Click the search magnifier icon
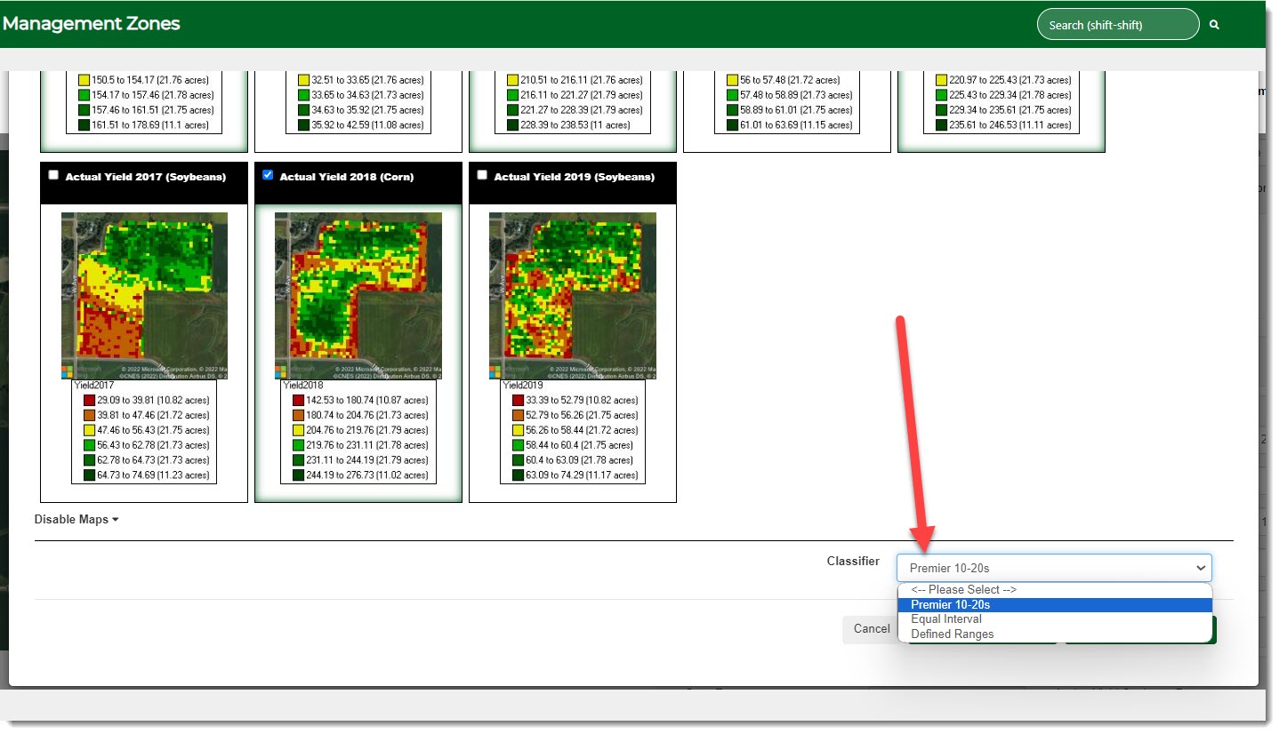 (1214, 25)
